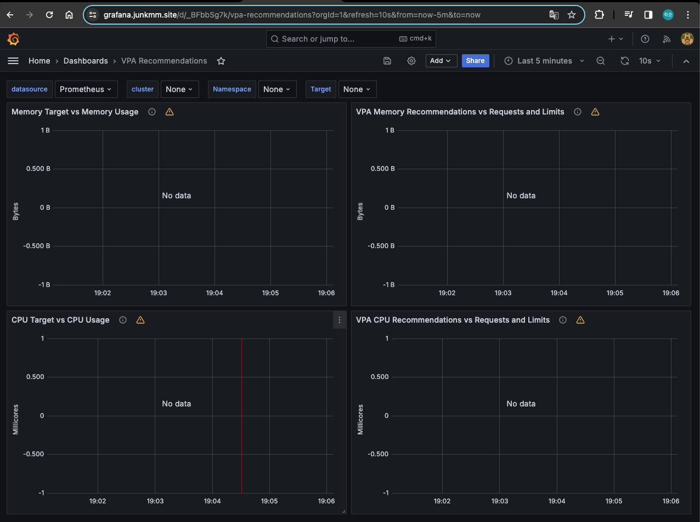Open CPU Target panel three-dot menu

pos(340,320)
